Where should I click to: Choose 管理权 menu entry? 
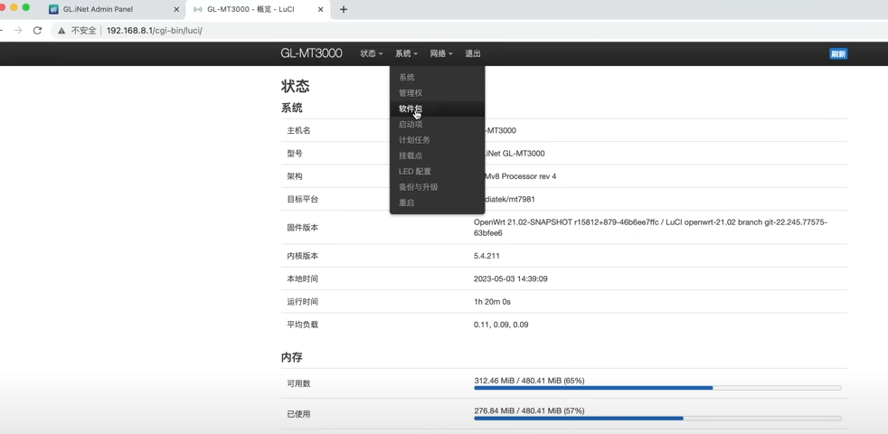pos(437,93)
